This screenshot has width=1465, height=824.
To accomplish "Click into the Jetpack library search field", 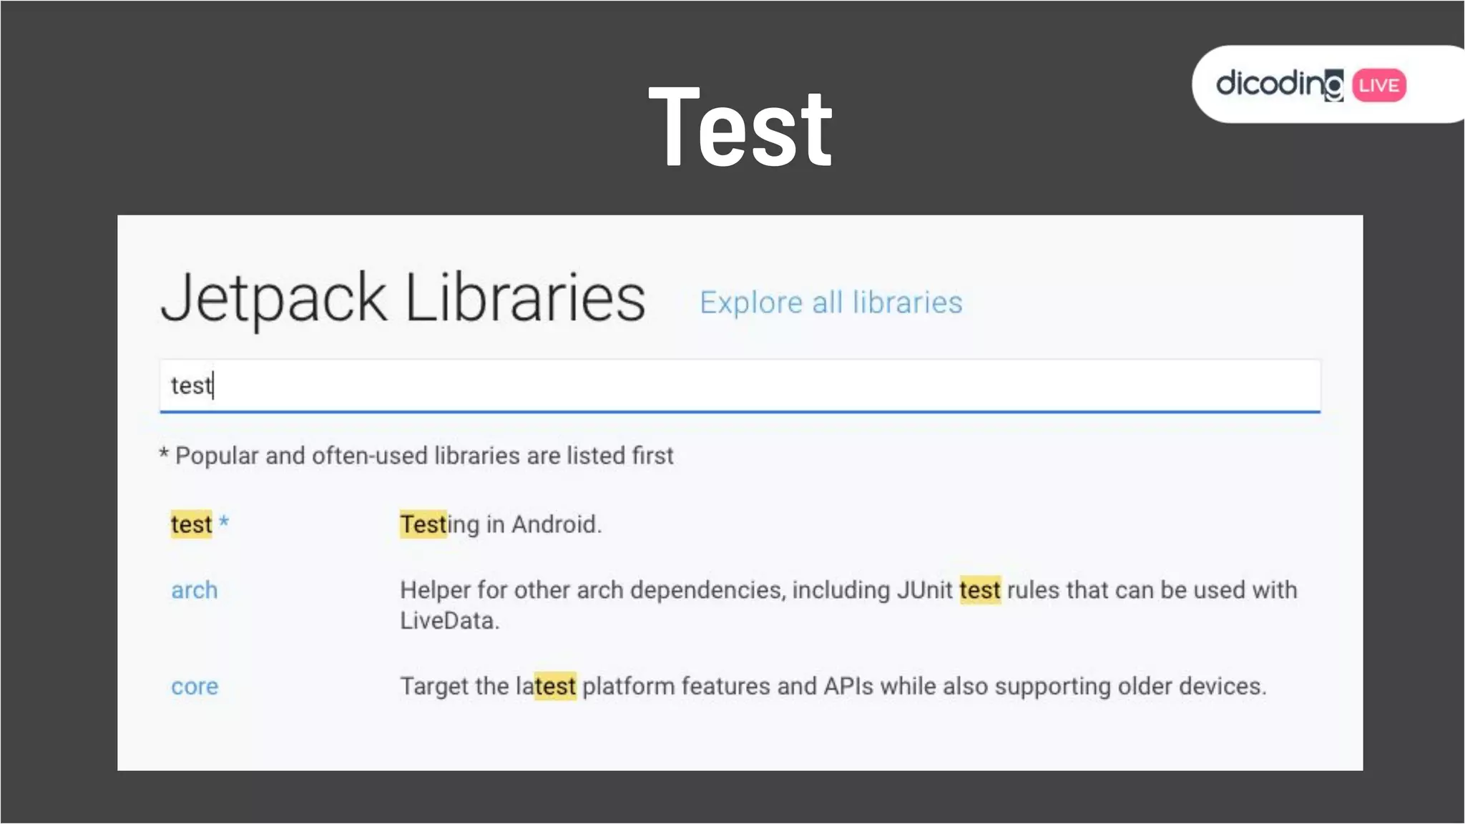I will [740, 386].
